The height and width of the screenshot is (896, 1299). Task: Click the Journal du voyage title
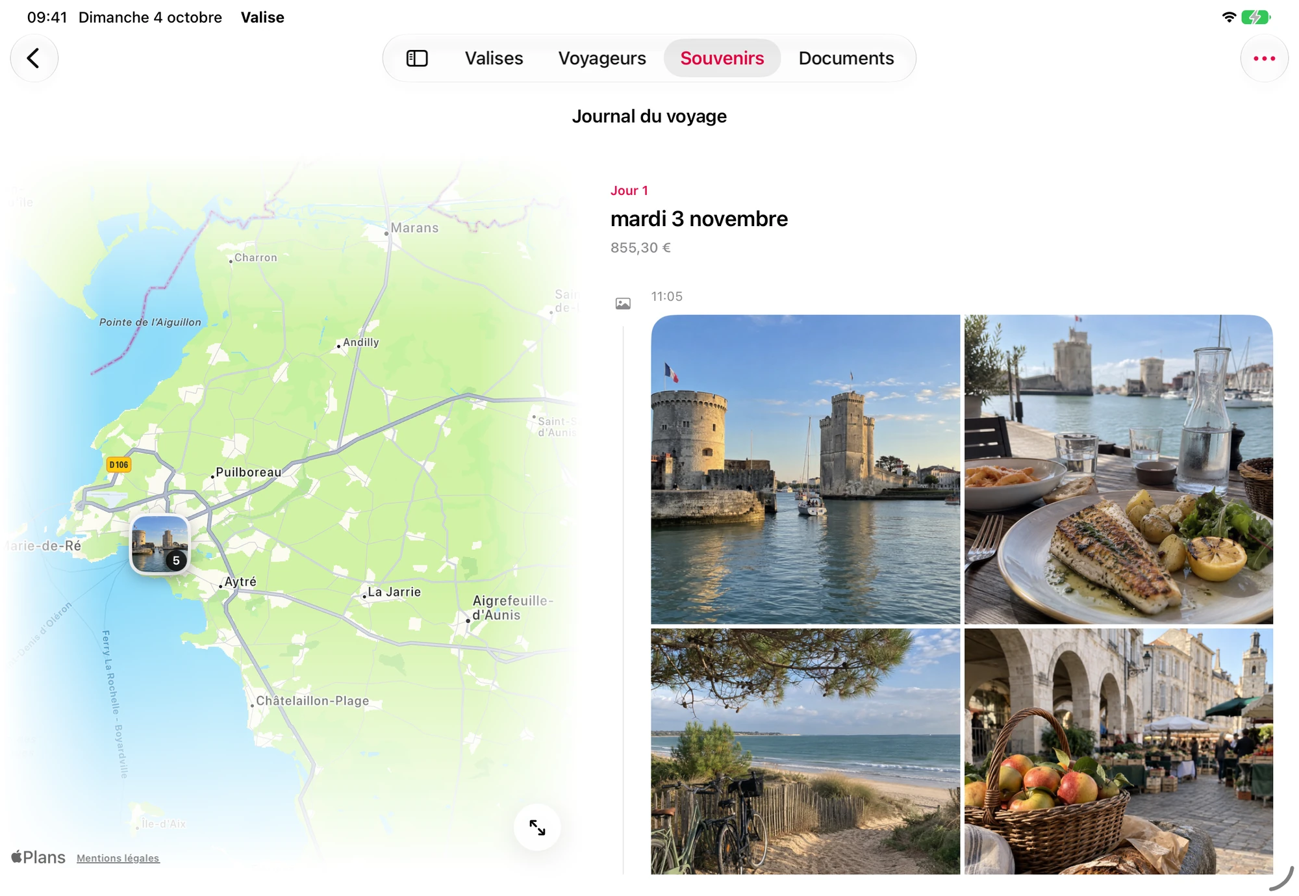[x=649, y=116]
